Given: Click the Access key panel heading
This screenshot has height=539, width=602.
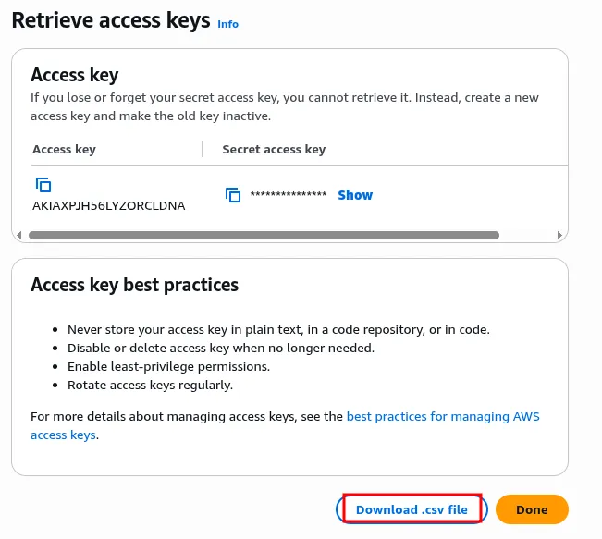Looking at the screenshot, I should pos(75,75).
